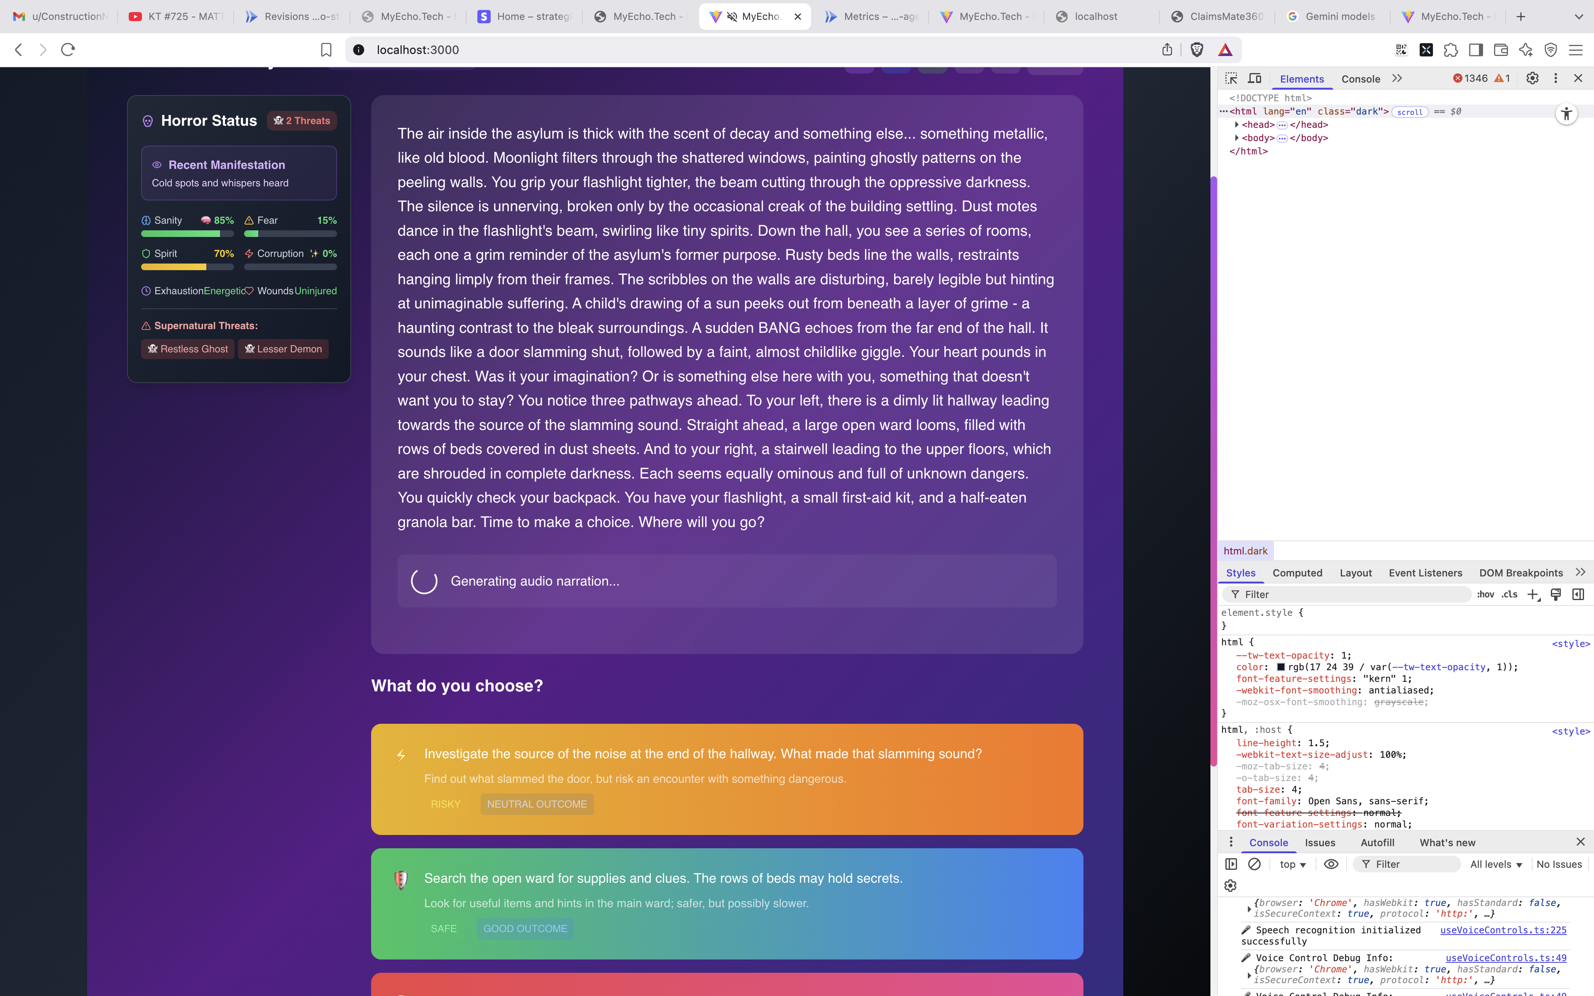Viewport: 1594px width, 996px height.
Task: Toggle device toolbar icon in DevTools
Action: tap(1255, 78)
